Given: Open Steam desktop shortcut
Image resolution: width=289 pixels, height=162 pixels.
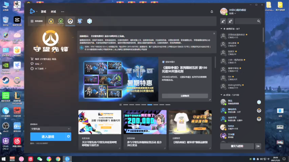Looking at the screenshot, I should pyautogui.click(x=5, y=82).
